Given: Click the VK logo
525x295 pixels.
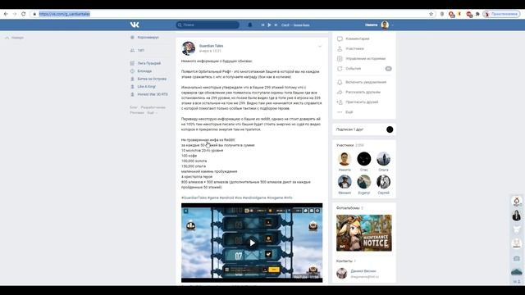Looking at the screenshot, I should click(x=135, y=25).
